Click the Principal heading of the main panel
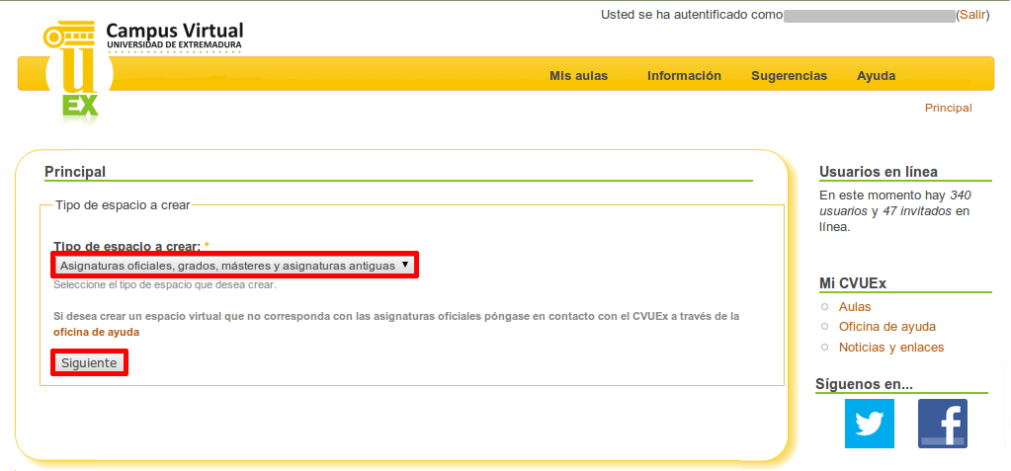 coord(75,172)
